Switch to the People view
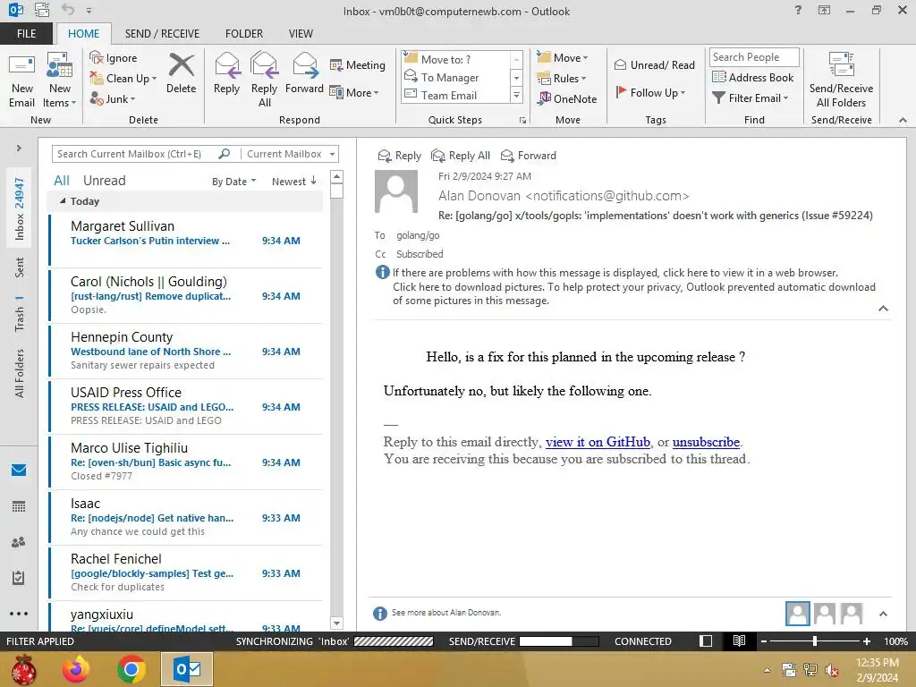 pyautogui.click(x=19, y=542)
